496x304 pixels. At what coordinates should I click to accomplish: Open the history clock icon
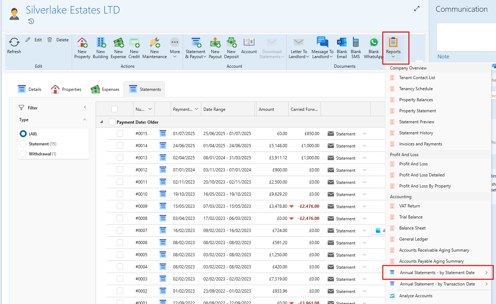pos(31,21)
